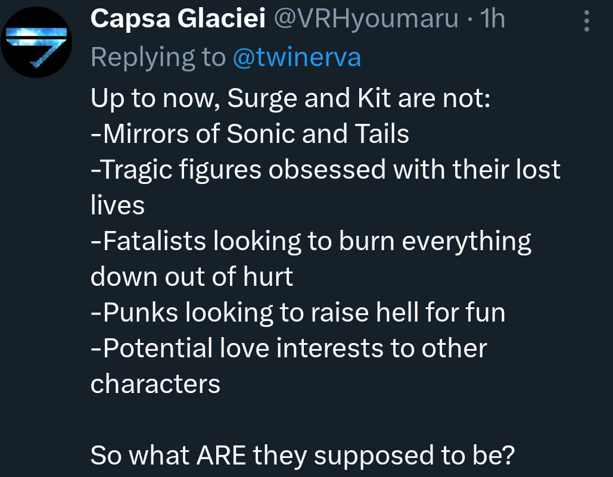Open the three-dot more options menu

point(586,21)
